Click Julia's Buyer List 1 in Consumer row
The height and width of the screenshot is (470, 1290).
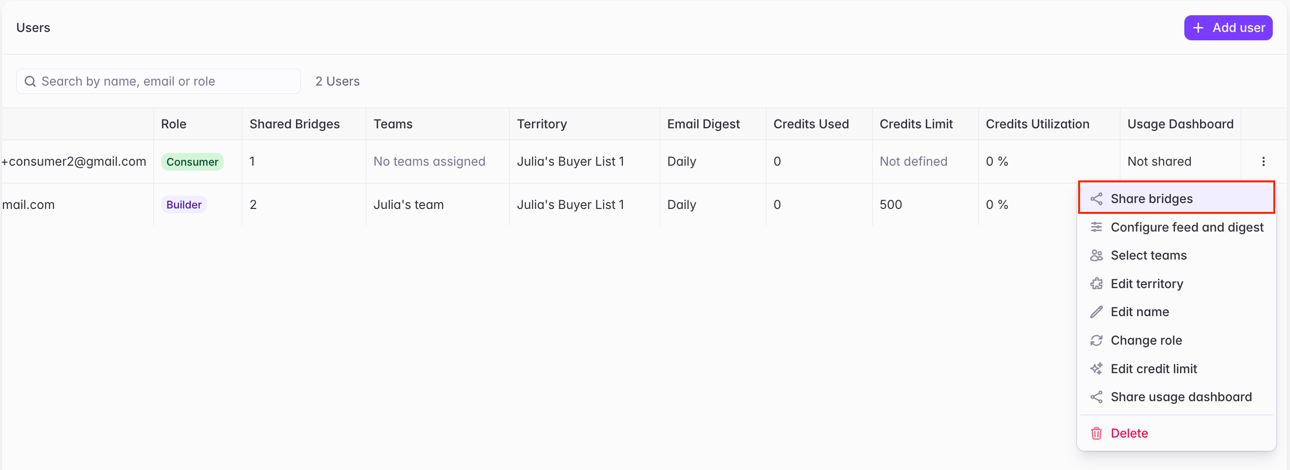click(x=570, y=161)
